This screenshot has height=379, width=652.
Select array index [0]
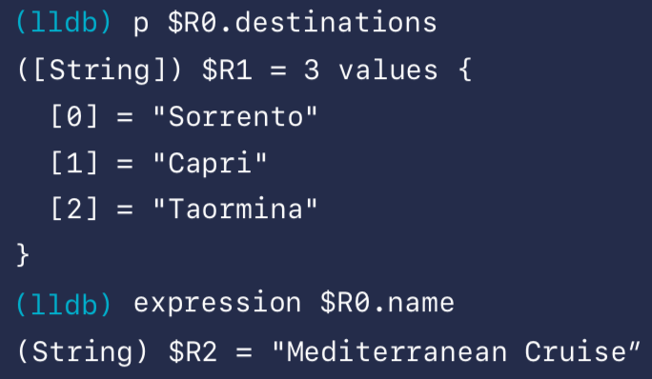point(74,116)
